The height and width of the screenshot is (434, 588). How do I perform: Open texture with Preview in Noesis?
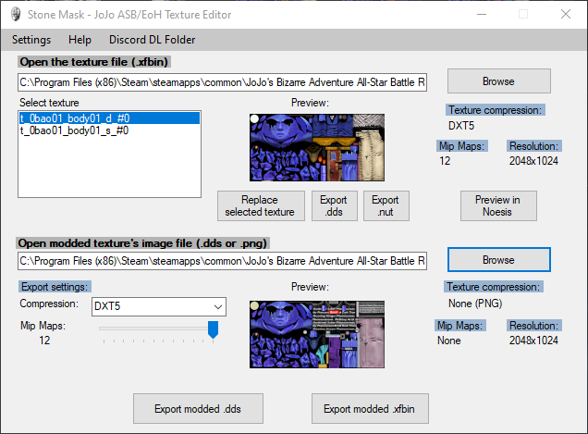tap(497, 205)
